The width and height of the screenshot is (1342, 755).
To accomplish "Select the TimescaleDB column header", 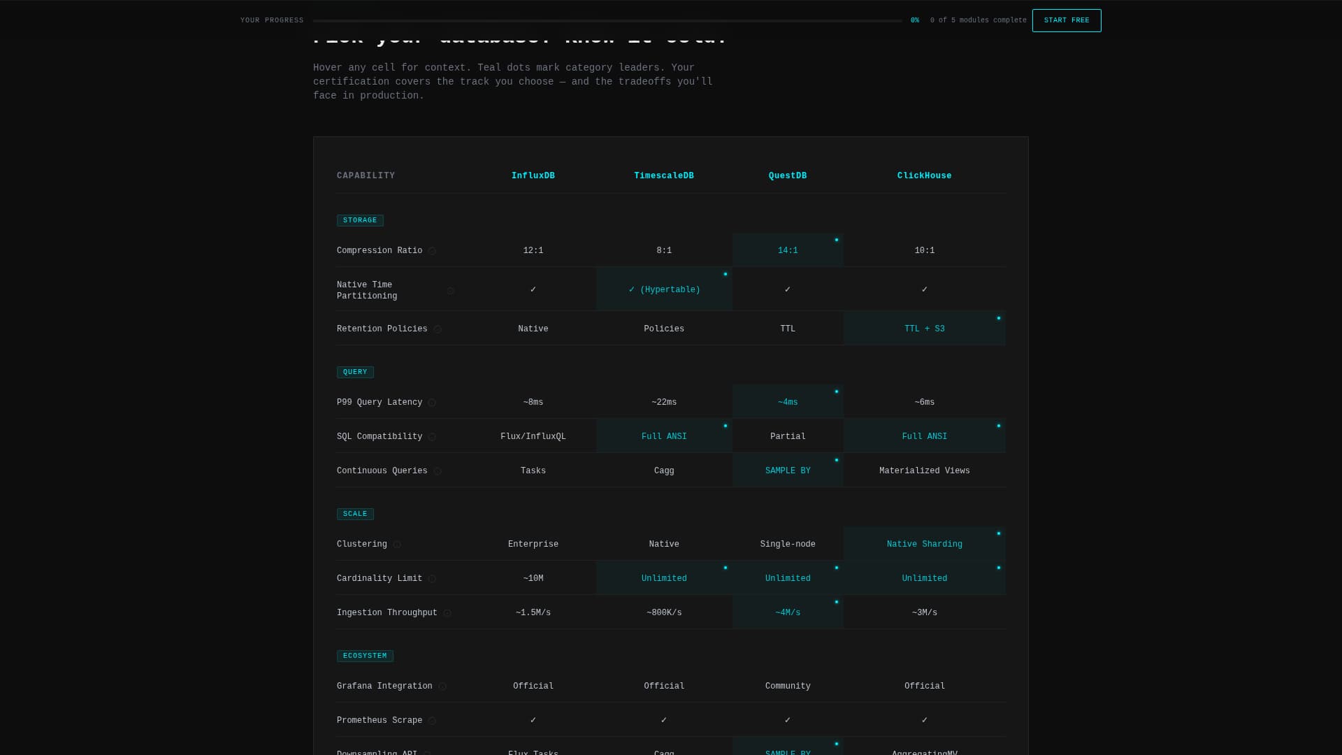I will tap(664, 175).
